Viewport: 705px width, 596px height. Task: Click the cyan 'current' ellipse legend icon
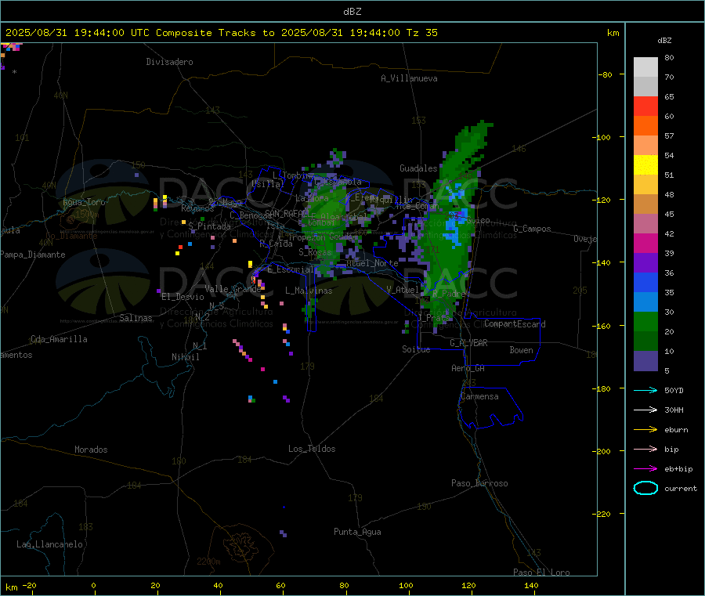point(645,488)
